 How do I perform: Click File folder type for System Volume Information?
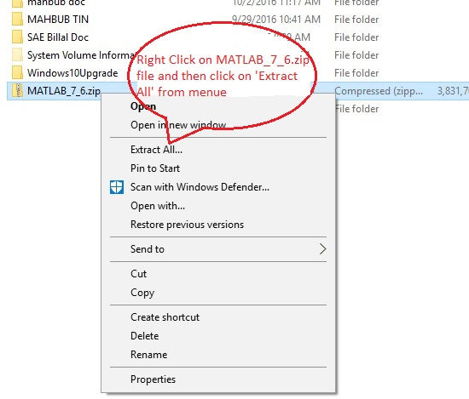tap(356, 55)
